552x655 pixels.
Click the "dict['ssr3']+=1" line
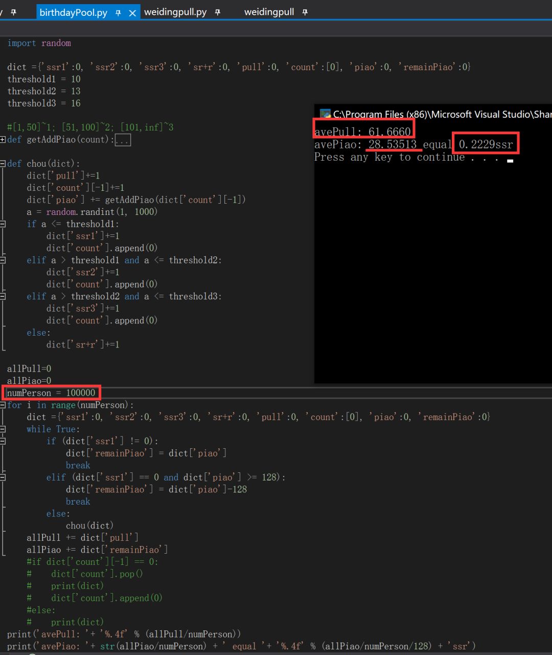pos(83,309)
